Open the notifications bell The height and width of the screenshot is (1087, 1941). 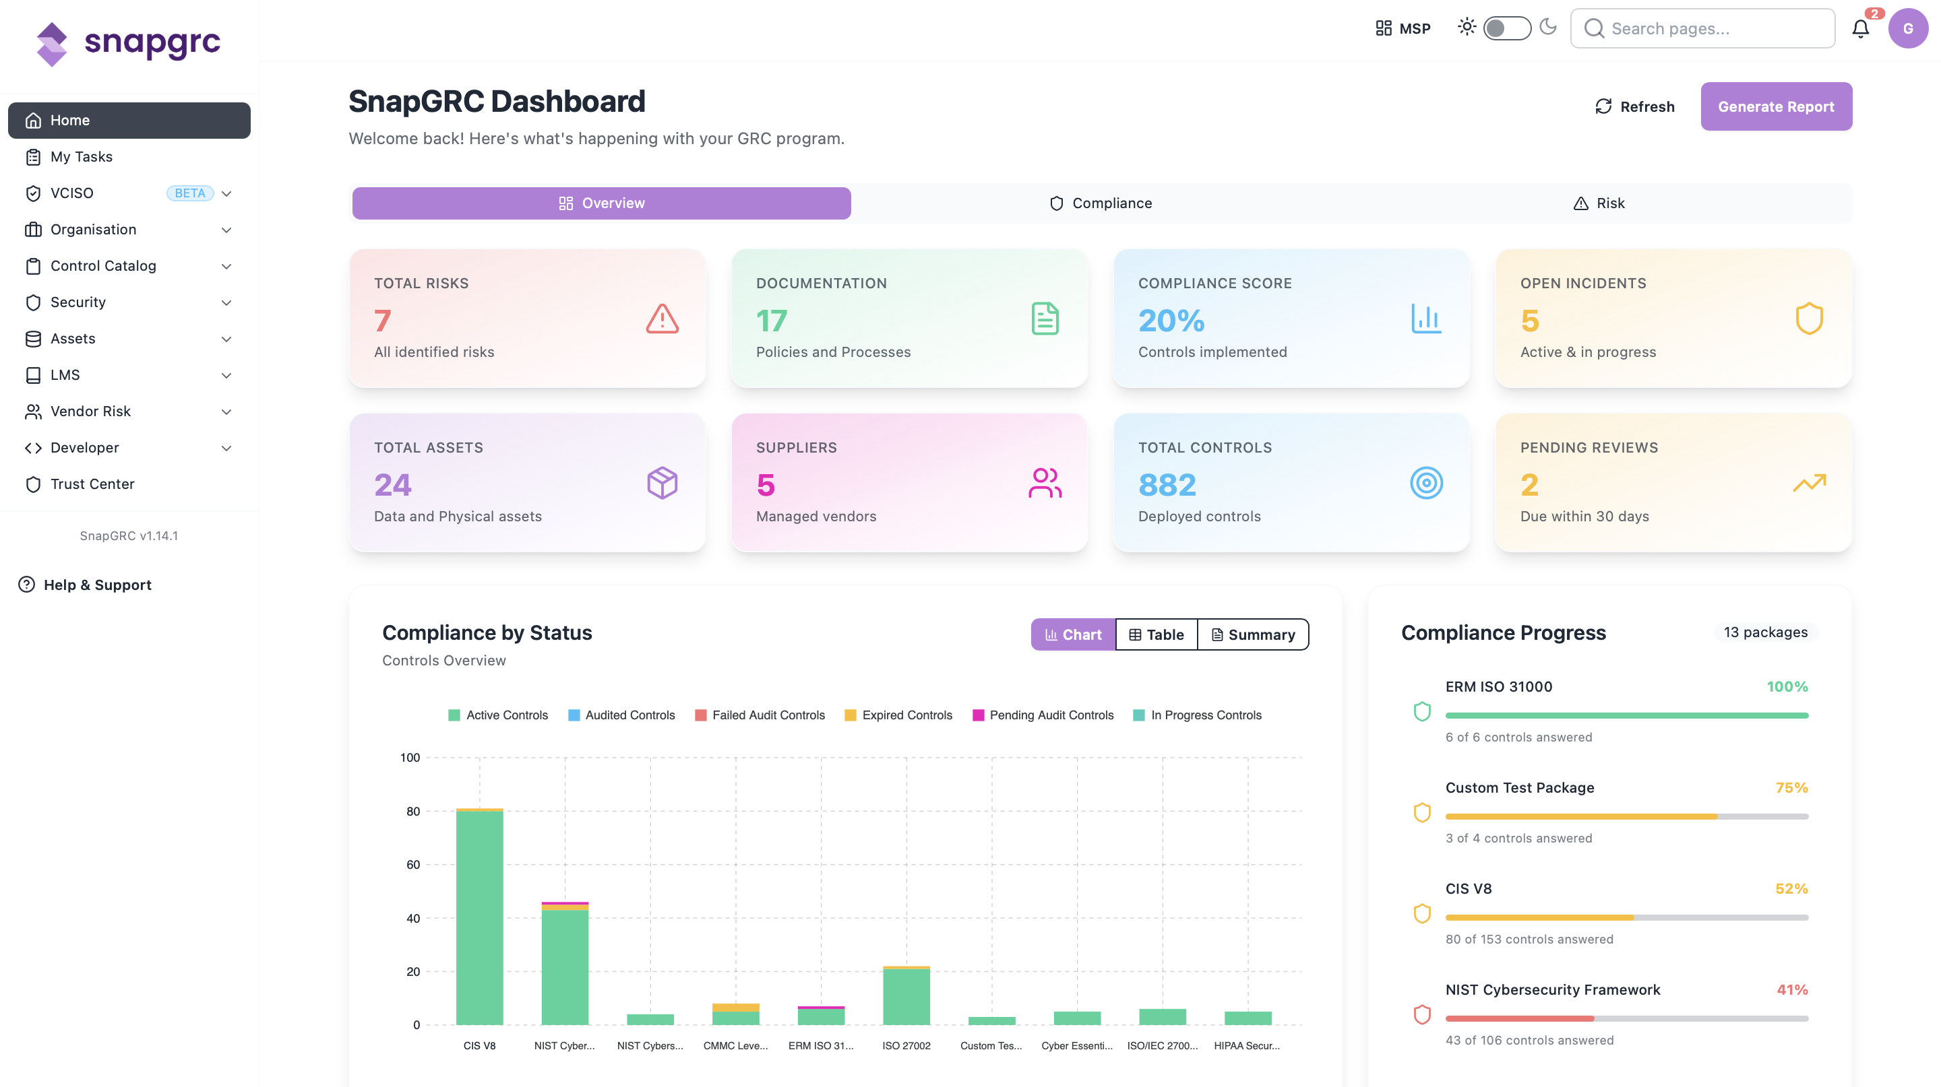coord(1860,28)
